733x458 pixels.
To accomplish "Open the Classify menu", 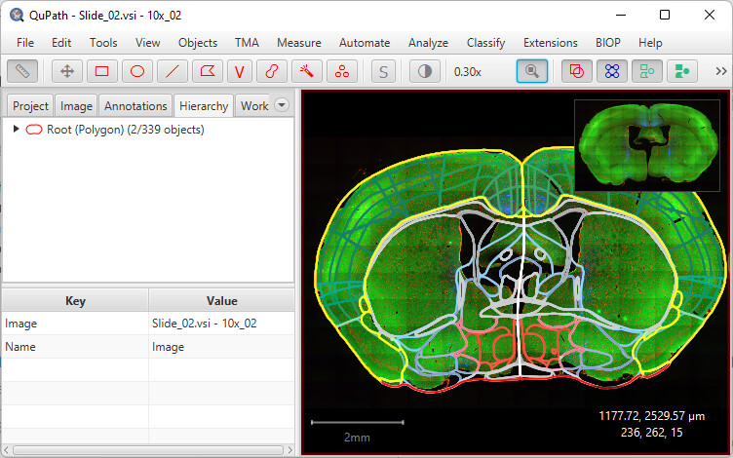I will point(485,43).
